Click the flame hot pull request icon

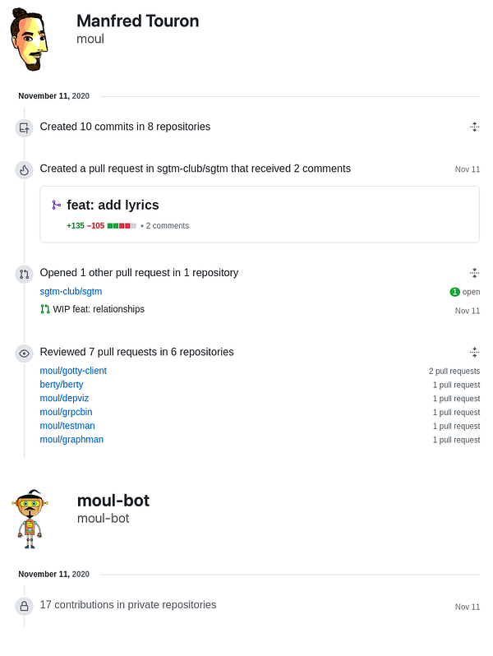[x=24, y=169]
